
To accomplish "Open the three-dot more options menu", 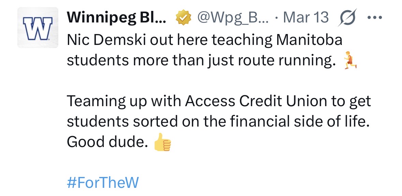I will [x=375, y=17].
